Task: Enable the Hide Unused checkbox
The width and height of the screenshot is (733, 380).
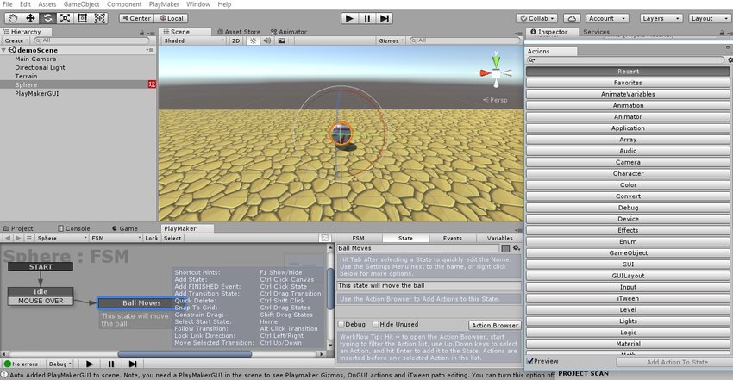Action: coord(375,324)
